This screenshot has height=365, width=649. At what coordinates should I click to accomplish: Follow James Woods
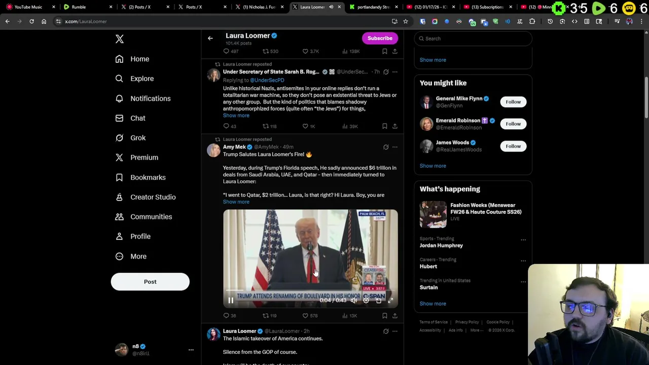[x=513, y=146]
